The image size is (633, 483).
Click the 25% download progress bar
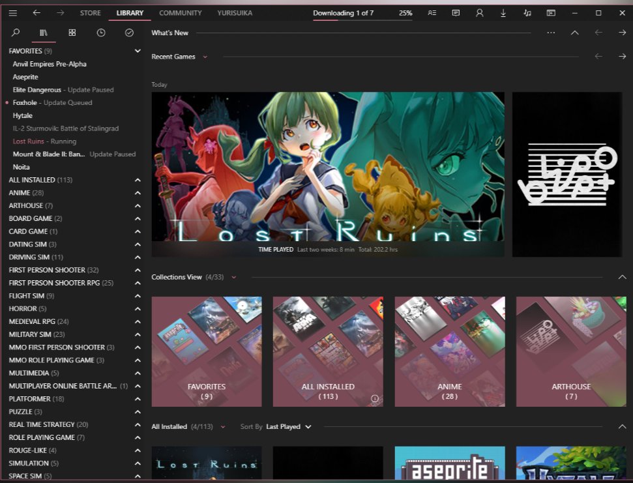click(362, 20)
